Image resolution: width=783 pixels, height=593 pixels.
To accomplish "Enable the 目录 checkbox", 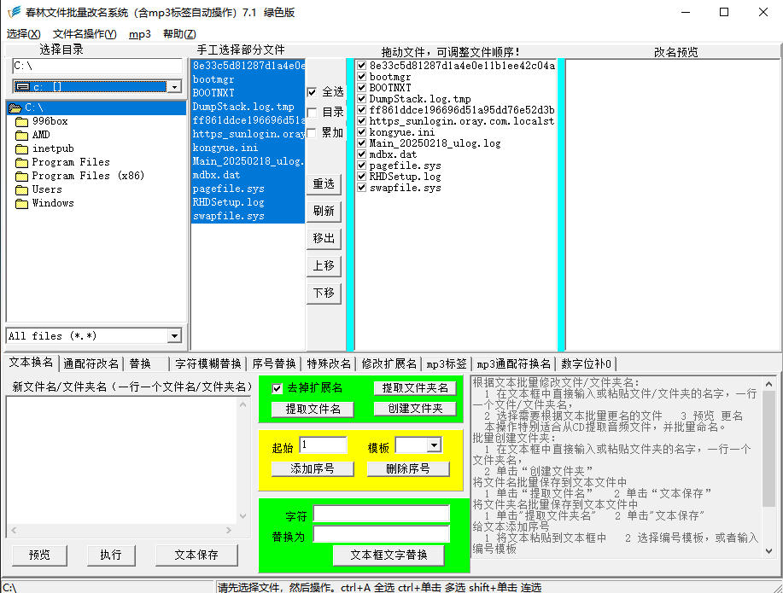I will (x=313, y=112).
